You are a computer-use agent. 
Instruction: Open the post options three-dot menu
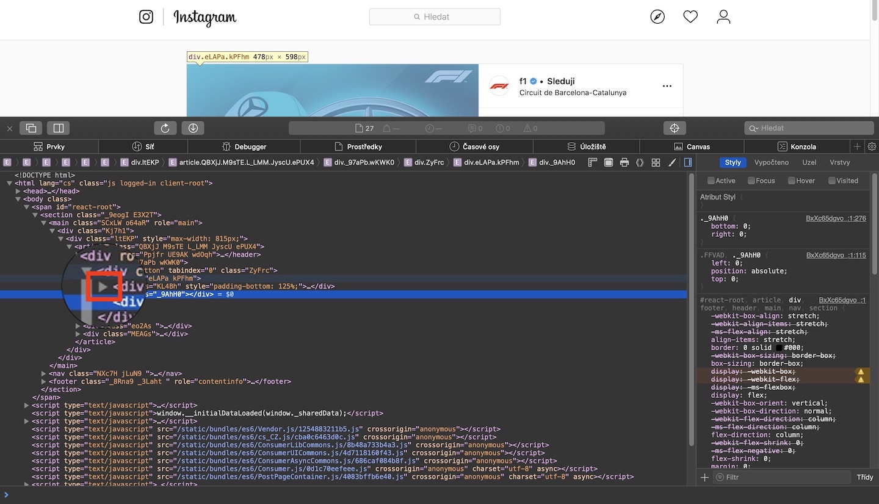pos(667,87)
